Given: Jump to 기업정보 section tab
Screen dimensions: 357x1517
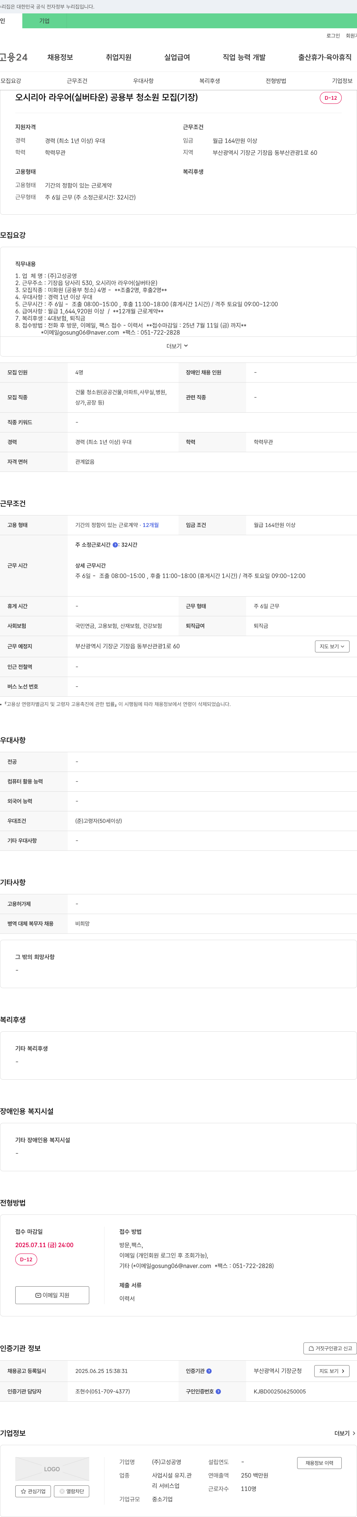Looking at the screenshot, I should click(x=342, y=81).
